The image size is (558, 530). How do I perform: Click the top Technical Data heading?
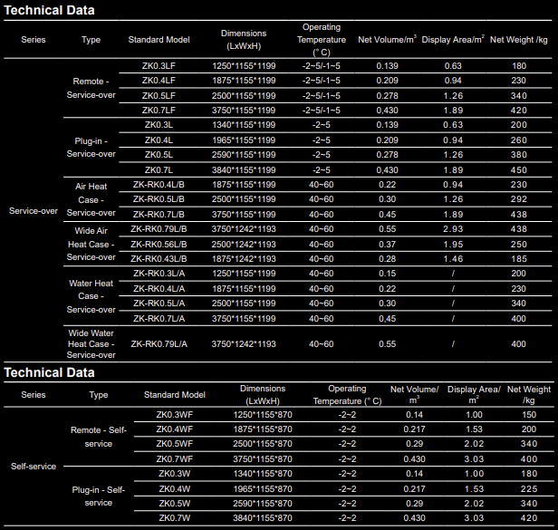point(49,11)
